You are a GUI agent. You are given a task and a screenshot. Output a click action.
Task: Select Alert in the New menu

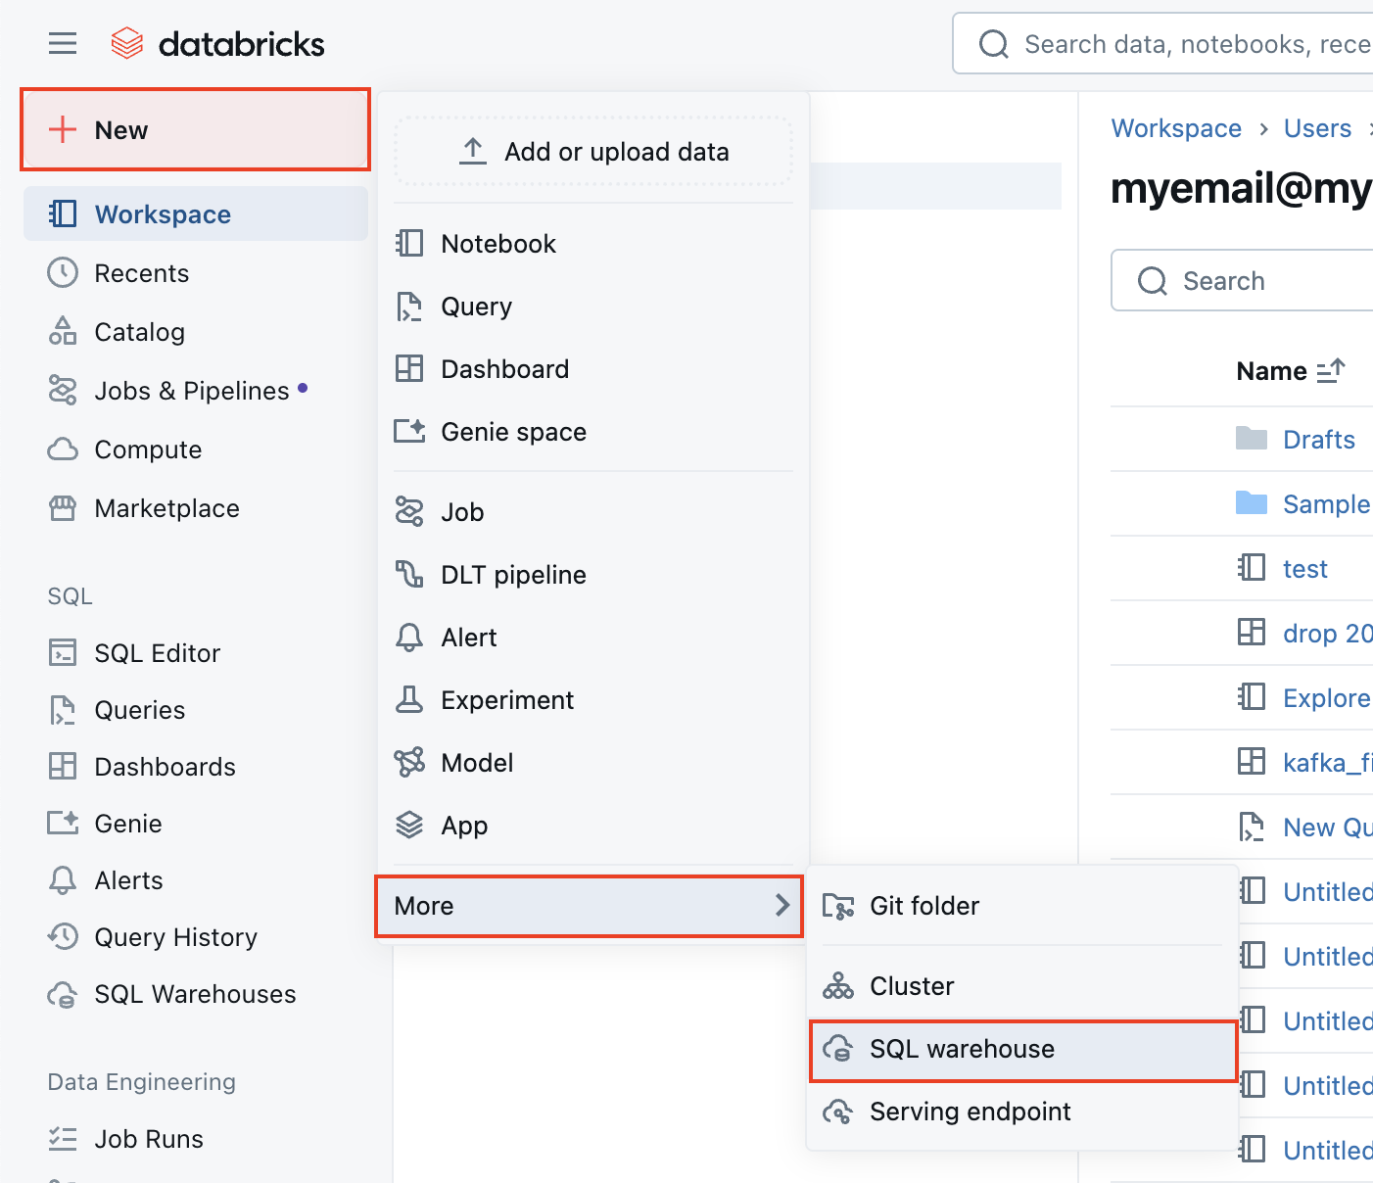pyautogui.click(x=593, y=638)
